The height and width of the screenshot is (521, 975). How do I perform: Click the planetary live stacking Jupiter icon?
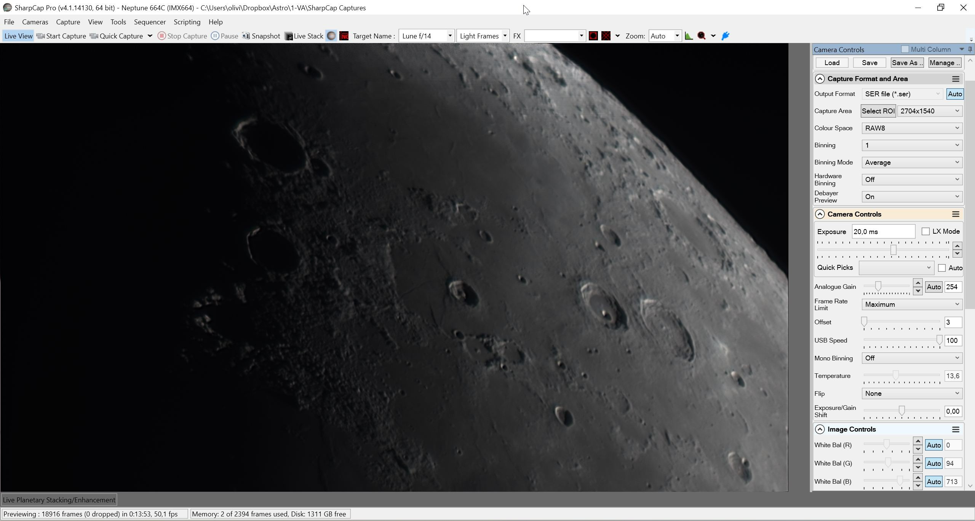pos(331,36)
